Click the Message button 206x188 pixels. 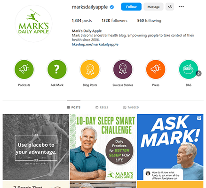(153, 7)
